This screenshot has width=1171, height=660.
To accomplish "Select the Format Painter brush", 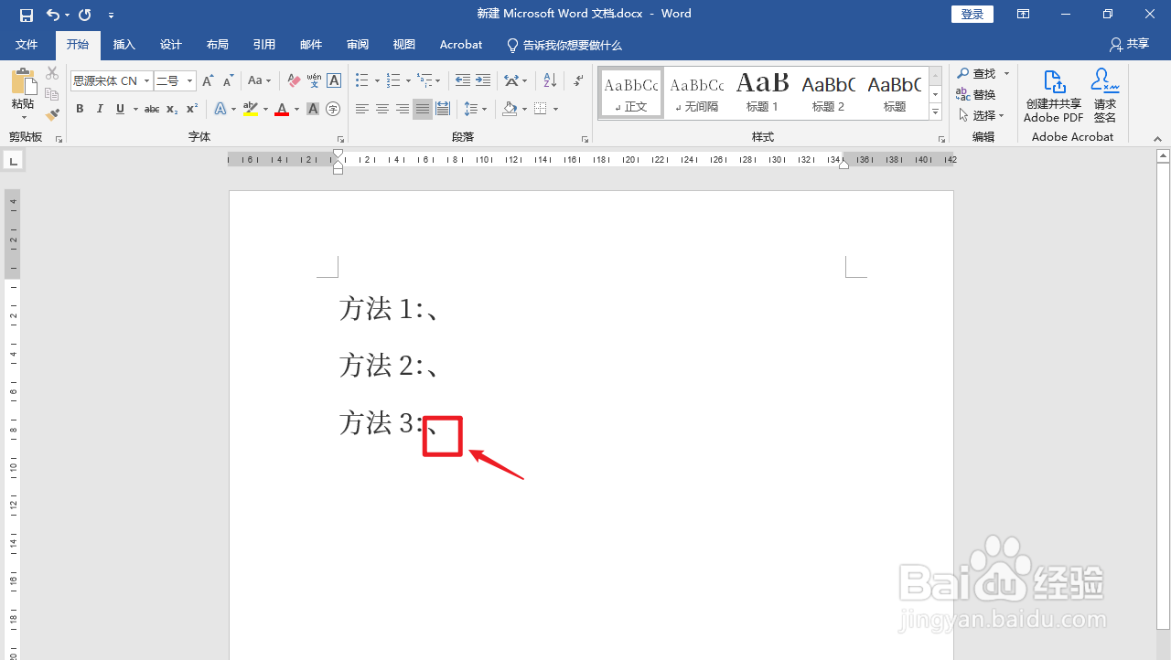I will tap(52, 115).
